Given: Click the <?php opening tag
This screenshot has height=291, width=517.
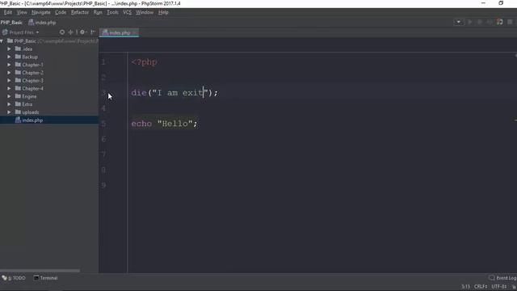Looking at the screenshot, I should pyautogui.click(x=144, y=62).
